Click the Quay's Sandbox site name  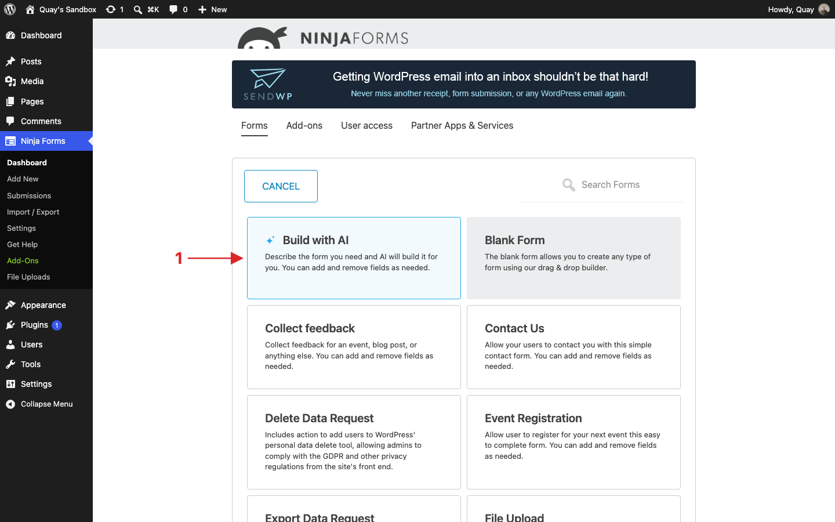(68, 9)
